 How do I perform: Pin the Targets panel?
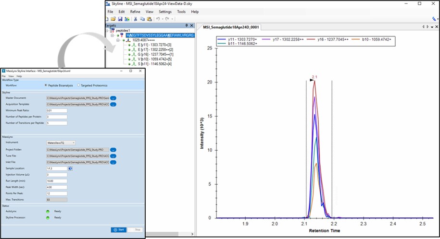(x=187, y=25)
